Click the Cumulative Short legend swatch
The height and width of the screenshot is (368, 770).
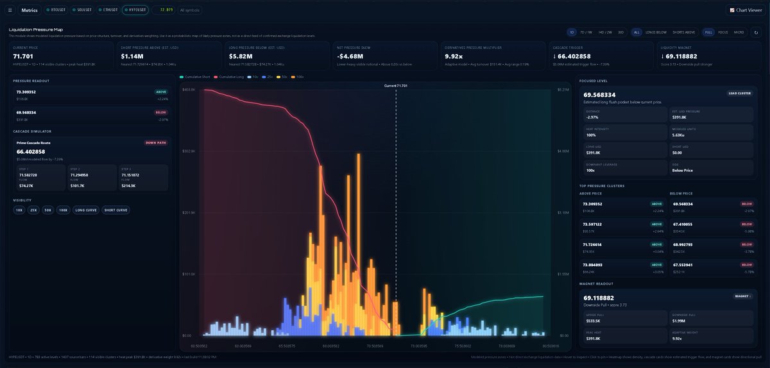[182, 76]
